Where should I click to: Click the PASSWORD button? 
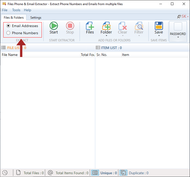coord(178,31)
